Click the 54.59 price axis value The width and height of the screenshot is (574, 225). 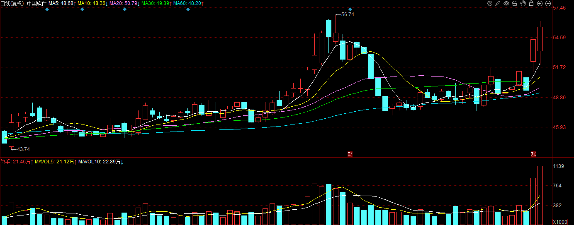pos(559,38)
